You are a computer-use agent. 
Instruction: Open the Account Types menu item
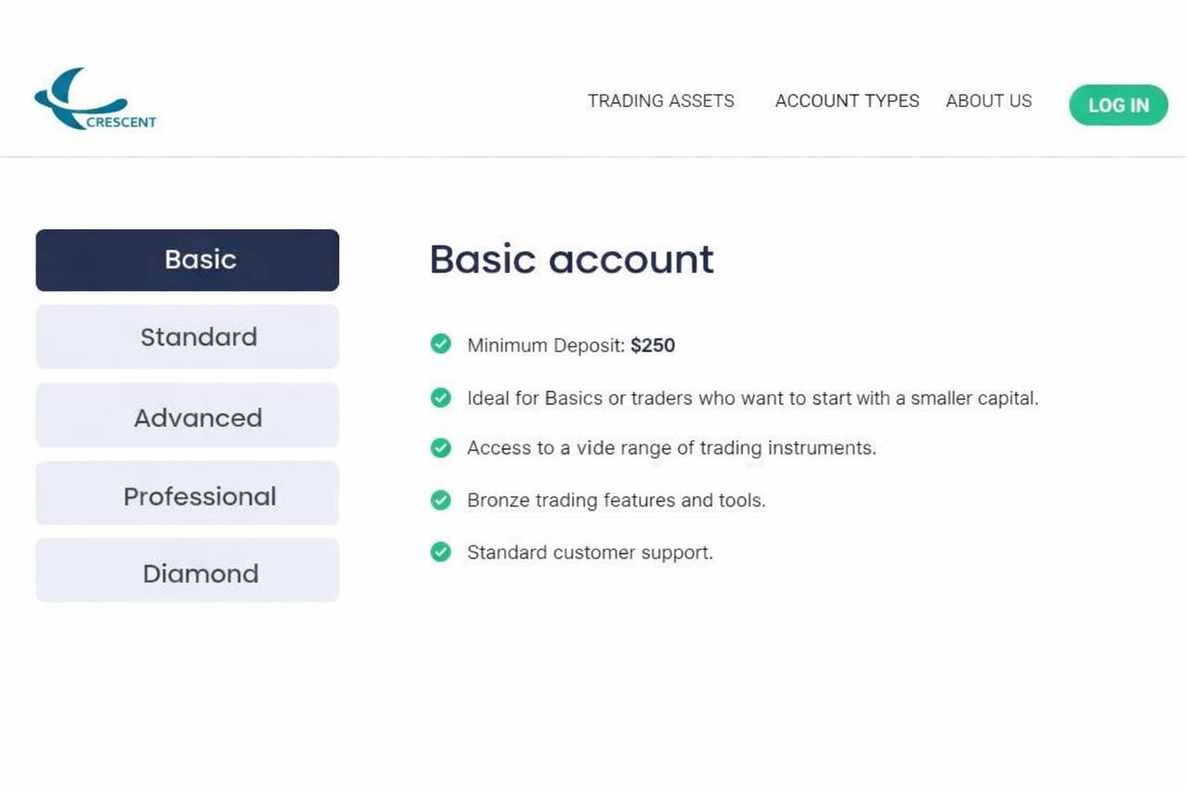point(847,101)
